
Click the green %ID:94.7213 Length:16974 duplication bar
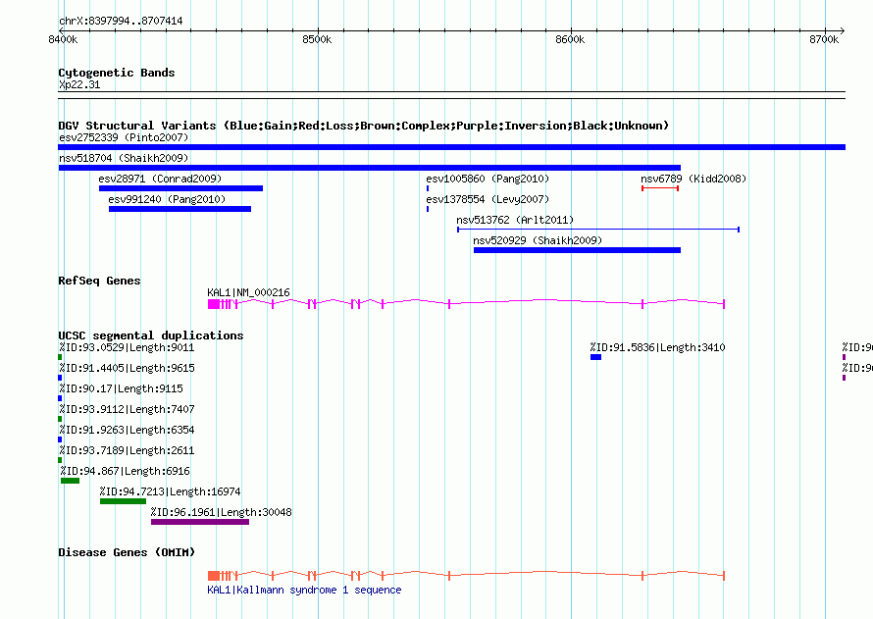coord(123,501)
